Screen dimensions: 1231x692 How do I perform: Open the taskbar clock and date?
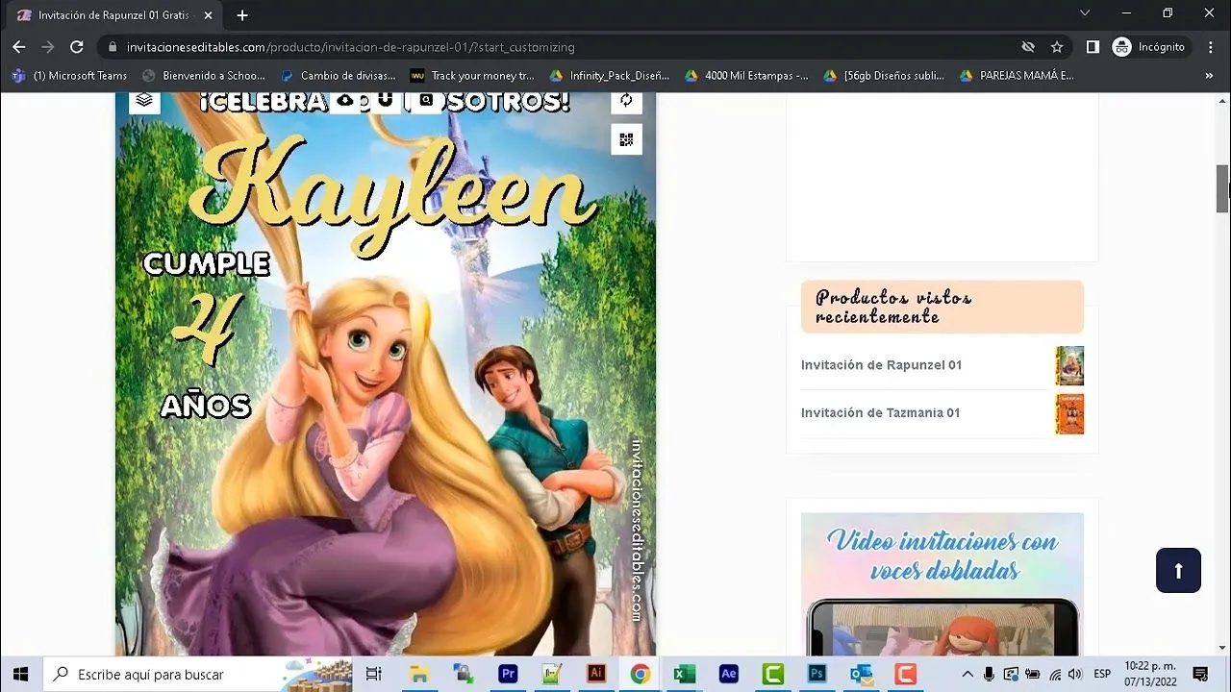1149,674
